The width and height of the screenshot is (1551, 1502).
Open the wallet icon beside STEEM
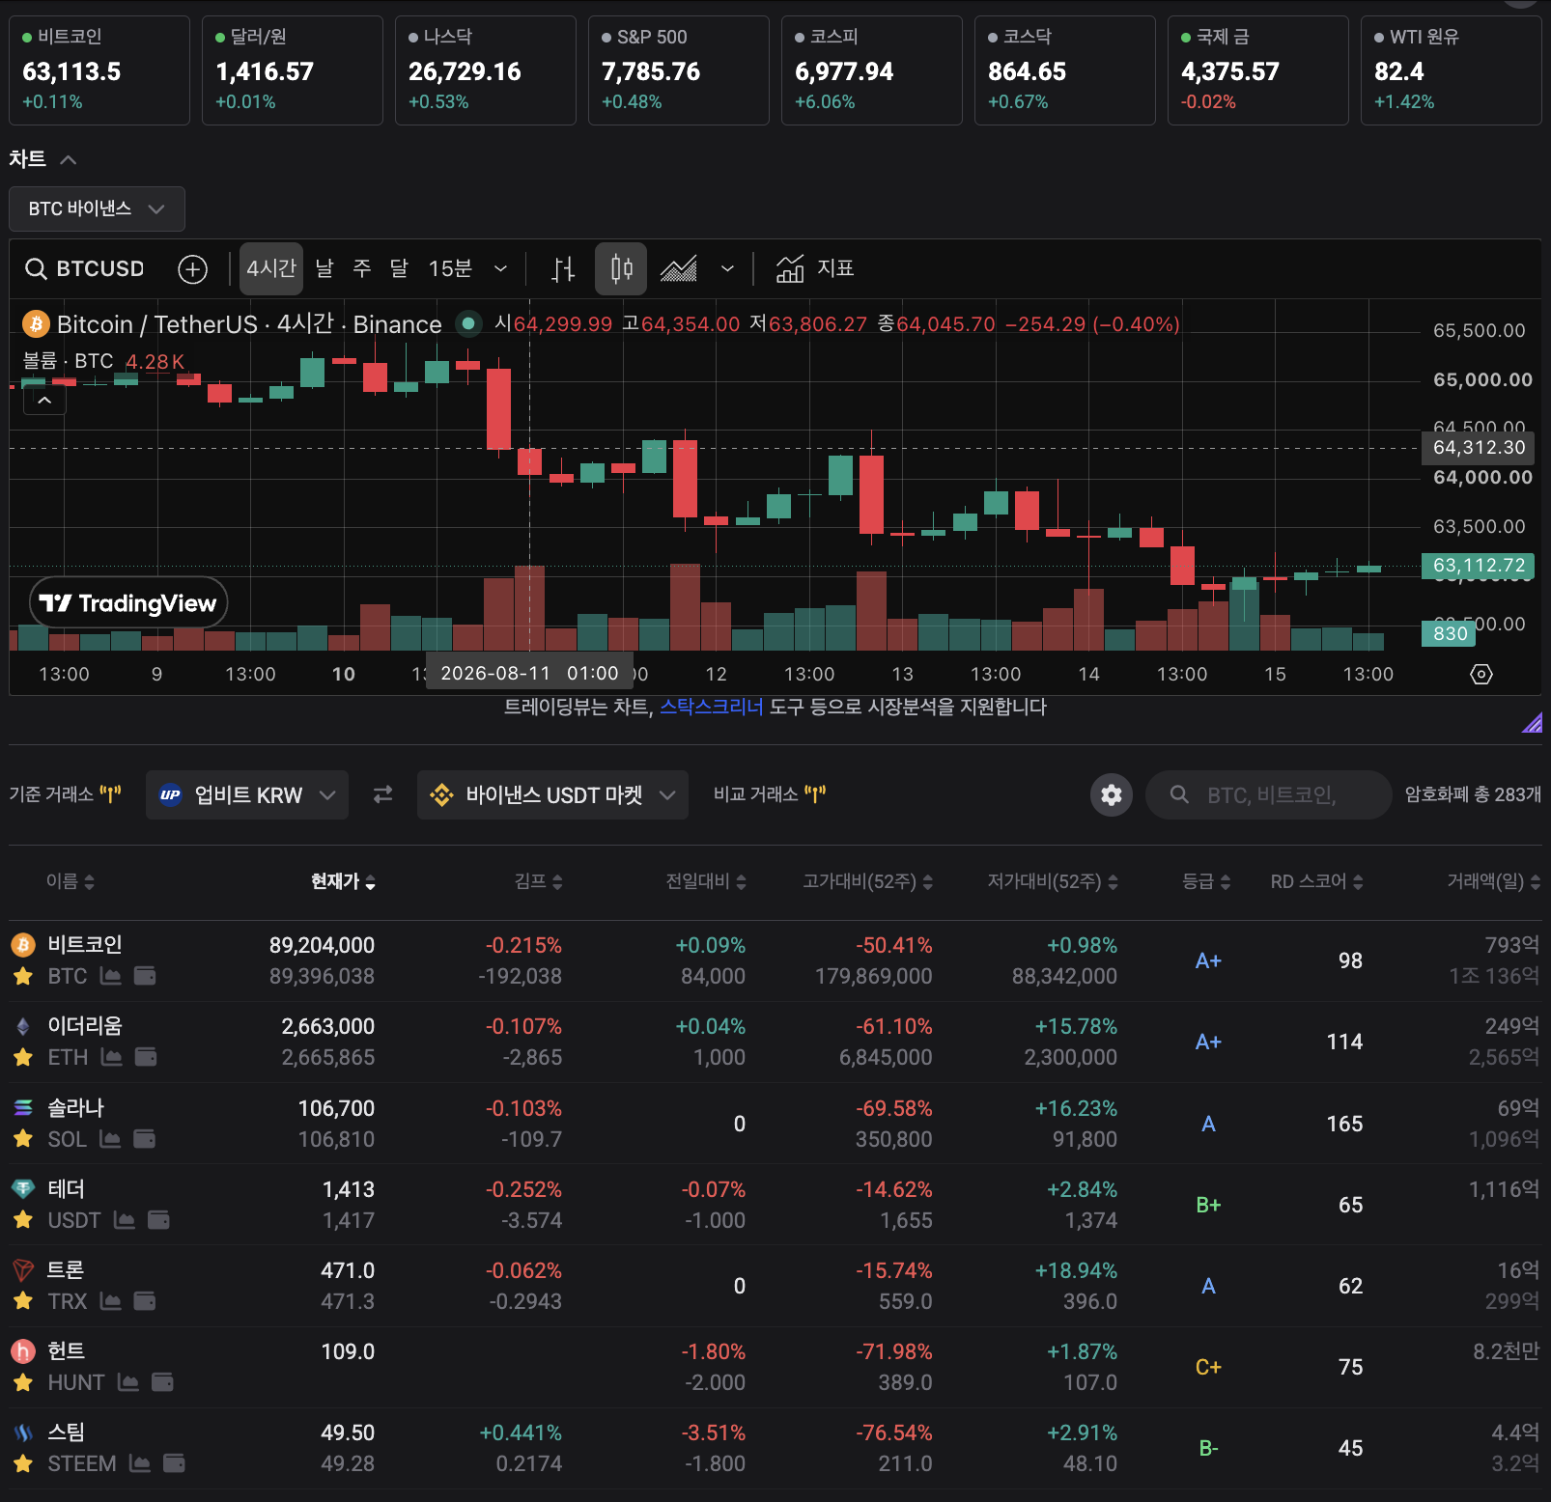tap(174, 1463)
